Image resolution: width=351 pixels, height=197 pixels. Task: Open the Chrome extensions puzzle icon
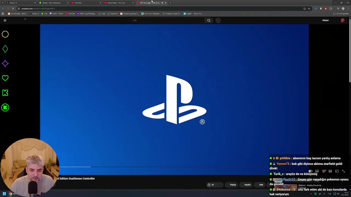331,8
